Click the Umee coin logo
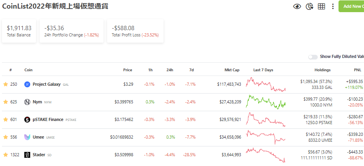This screenshot has height=166, width=364. tap(27, 137)
